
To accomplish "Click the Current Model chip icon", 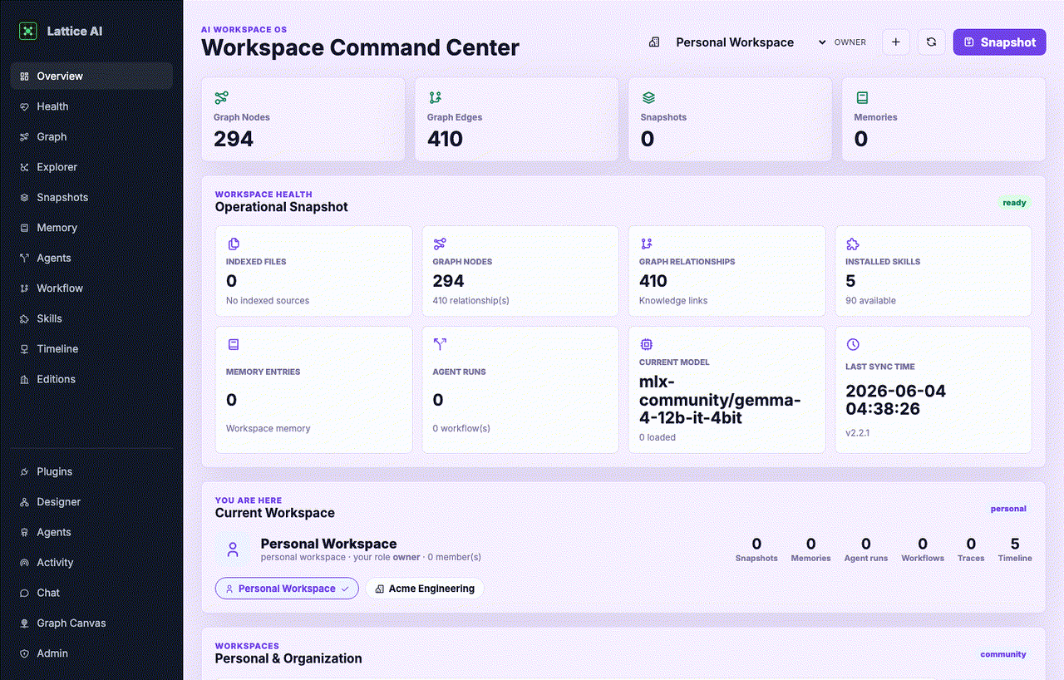I will tap(647, 344).
